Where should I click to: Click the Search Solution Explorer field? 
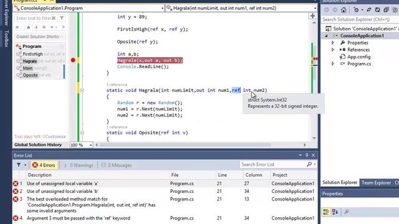pos(360,19)
